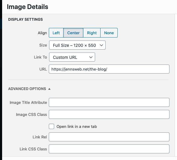Focus the Link CSS Class field
Viewport: 177px width, 160px height.
(109, 149)
